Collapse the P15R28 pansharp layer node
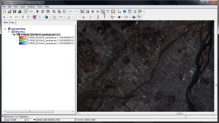This screenshot has height=123, width=219. point(12,35)
